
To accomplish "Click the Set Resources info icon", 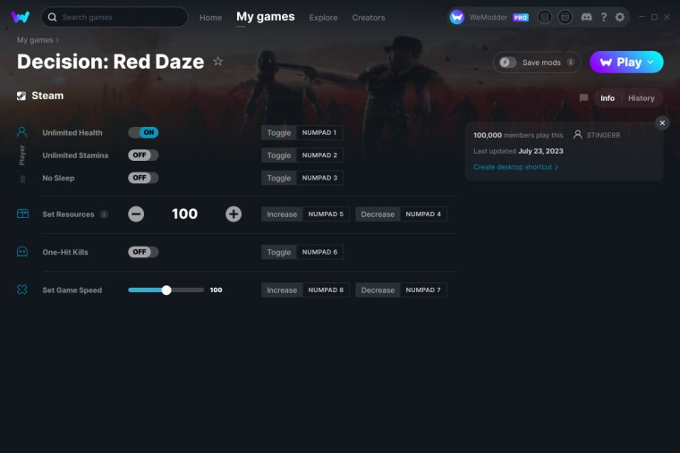I will (104, 214).
